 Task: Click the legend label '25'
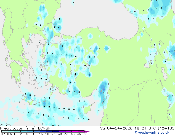[54, 134]
